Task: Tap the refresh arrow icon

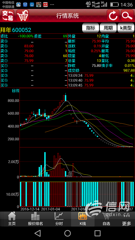Action: tap(113, 16)
